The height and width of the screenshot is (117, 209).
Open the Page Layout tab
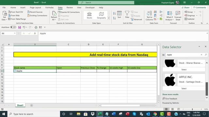pos(35,7)
